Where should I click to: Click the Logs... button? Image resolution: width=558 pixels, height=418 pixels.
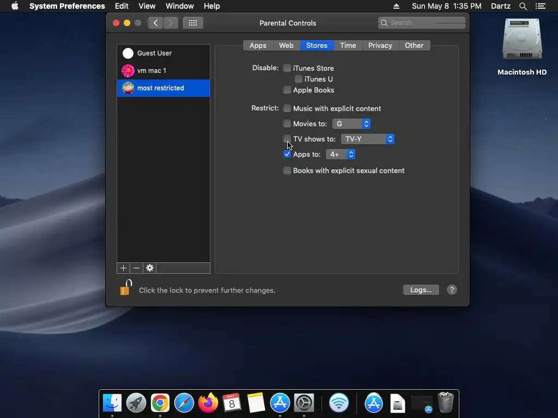click(421, 290)
